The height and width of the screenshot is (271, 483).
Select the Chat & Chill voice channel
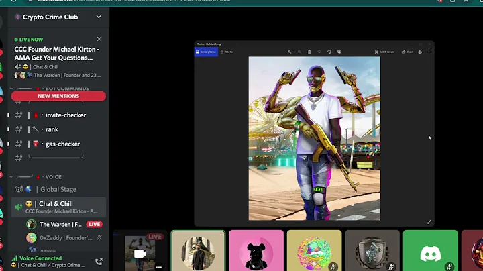click(x=58, y=207)
